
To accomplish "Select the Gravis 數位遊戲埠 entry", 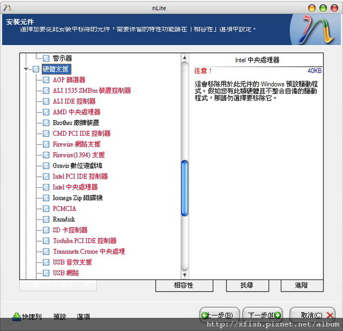I will tap(77, 165).
